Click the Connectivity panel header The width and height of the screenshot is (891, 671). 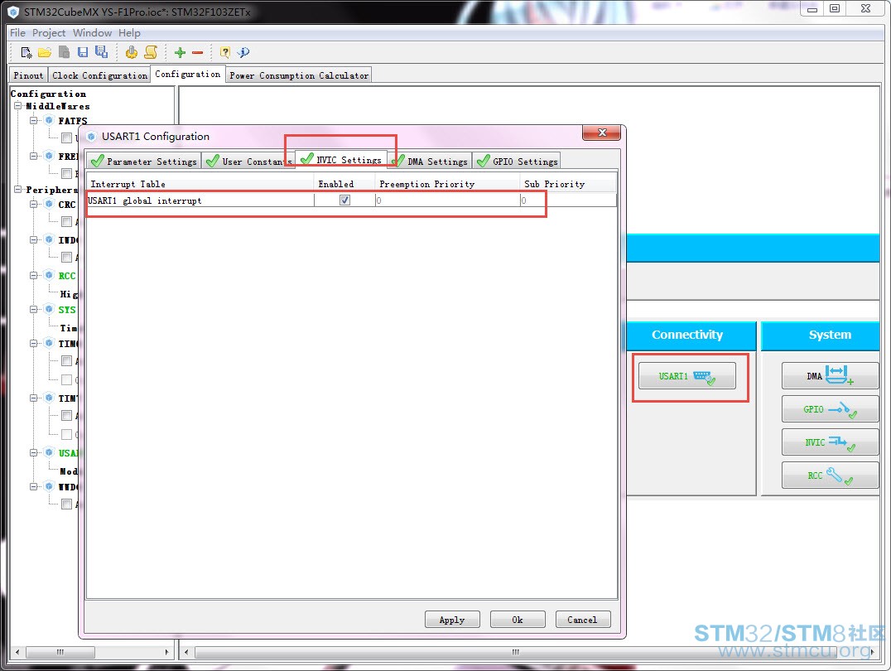click(691, 335)
